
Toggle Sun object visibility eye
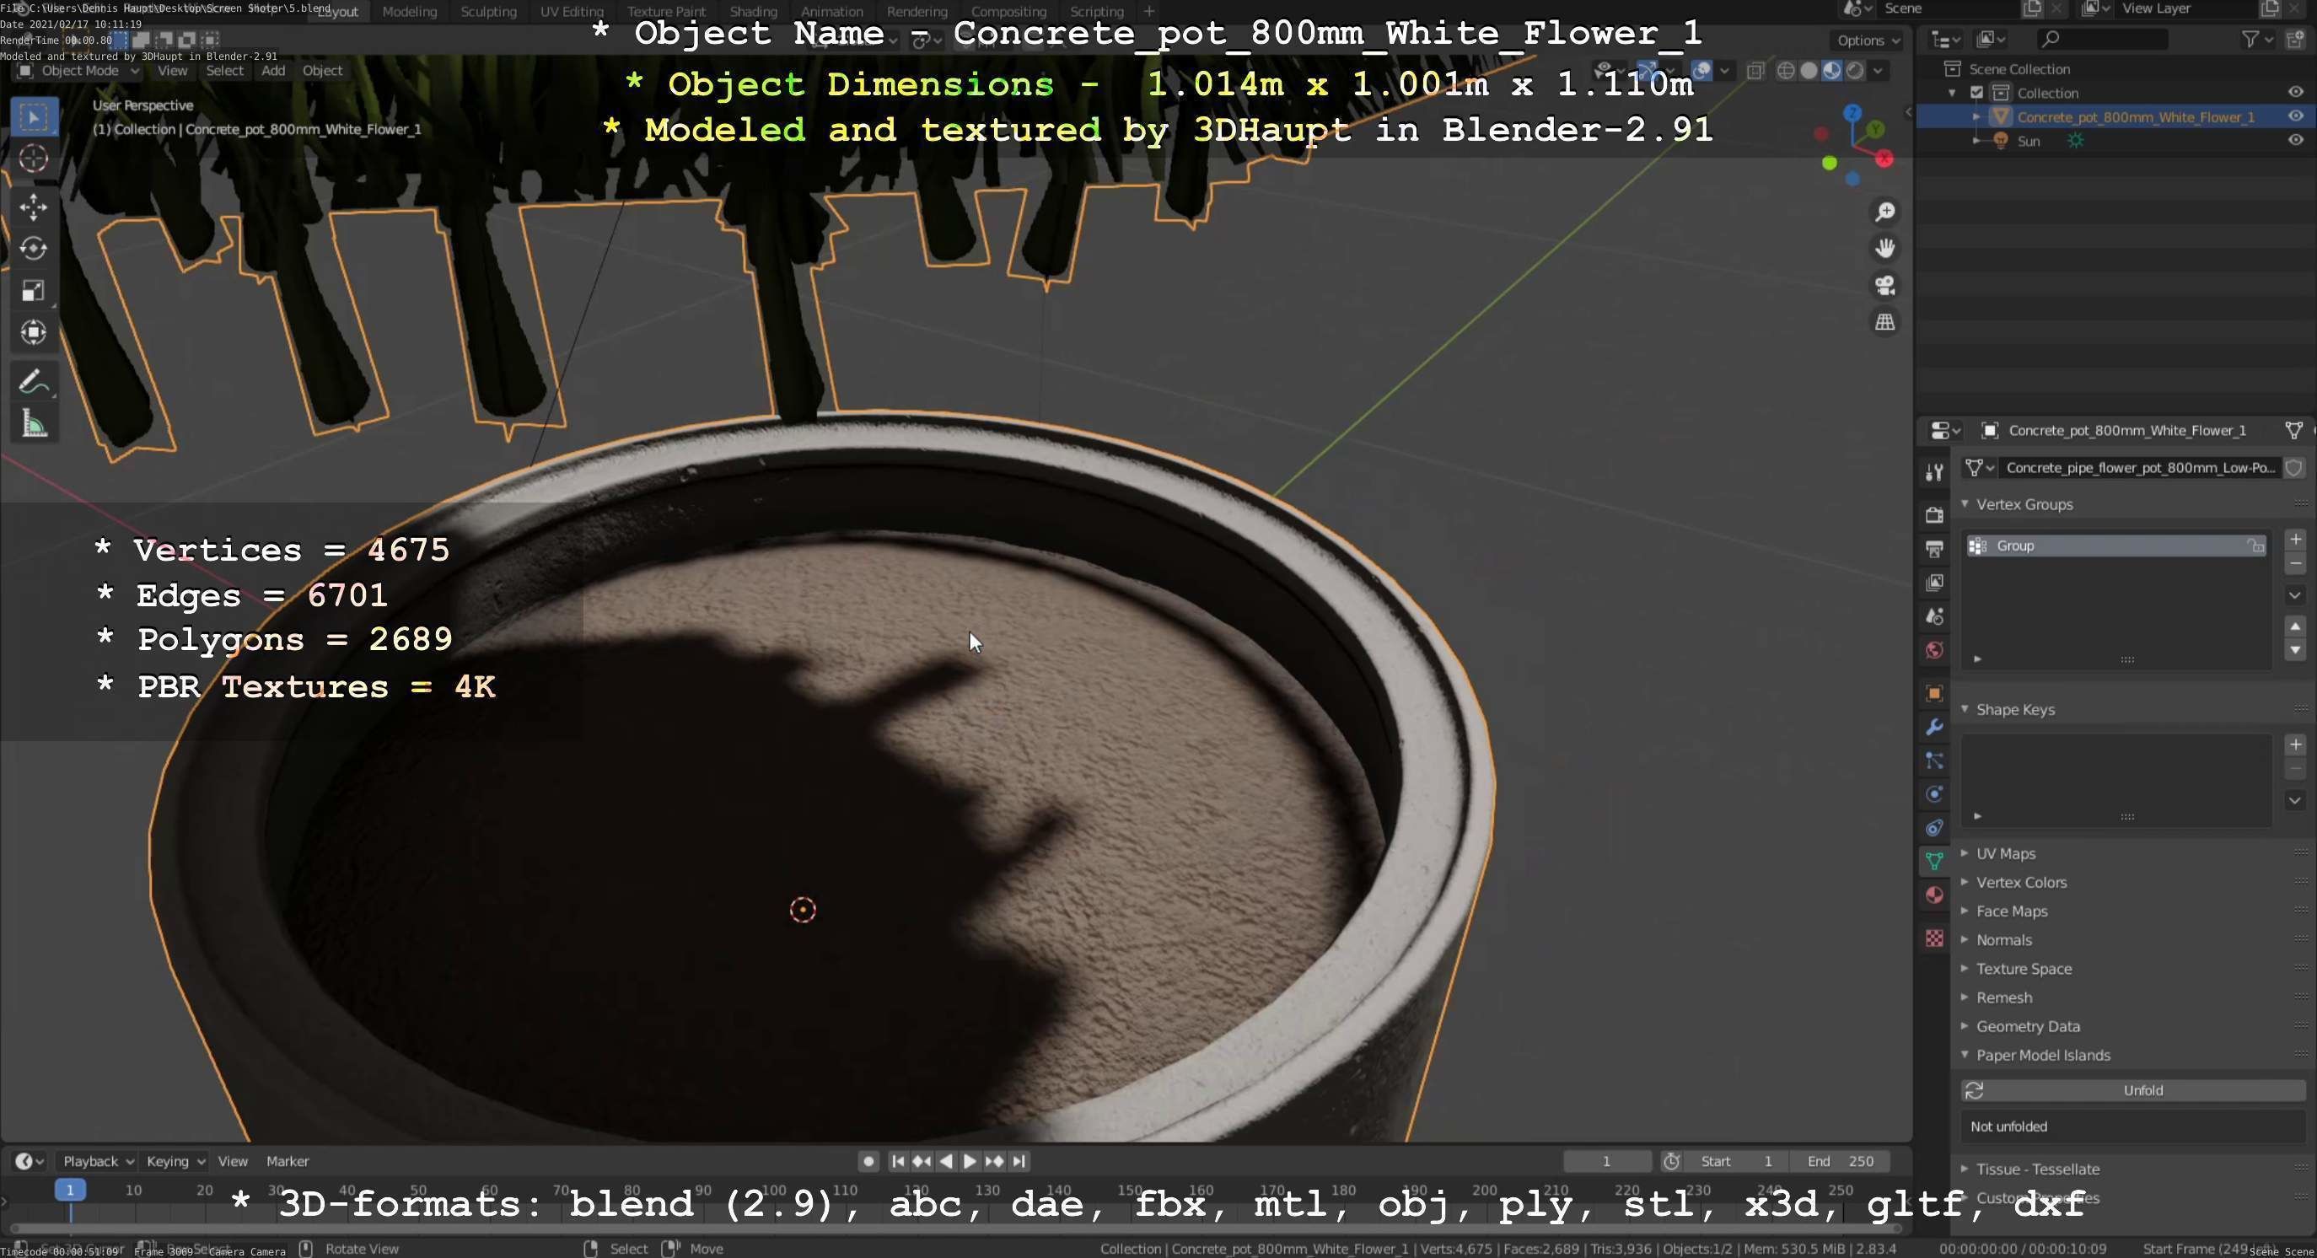pyautogui.click(x=2294, y=140)
